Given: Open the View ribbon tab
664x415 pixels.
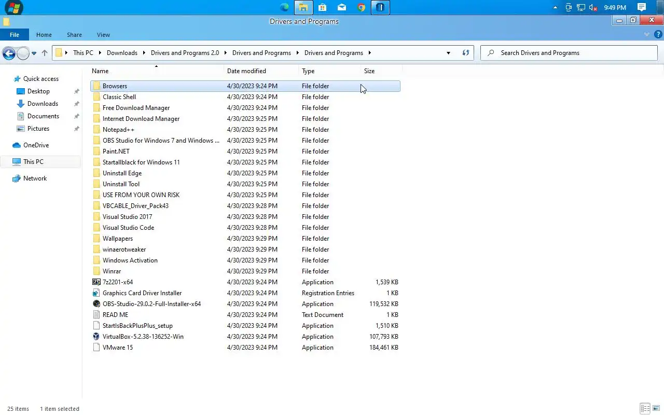Looking at the screenshot, I should [x=103, y=35].
